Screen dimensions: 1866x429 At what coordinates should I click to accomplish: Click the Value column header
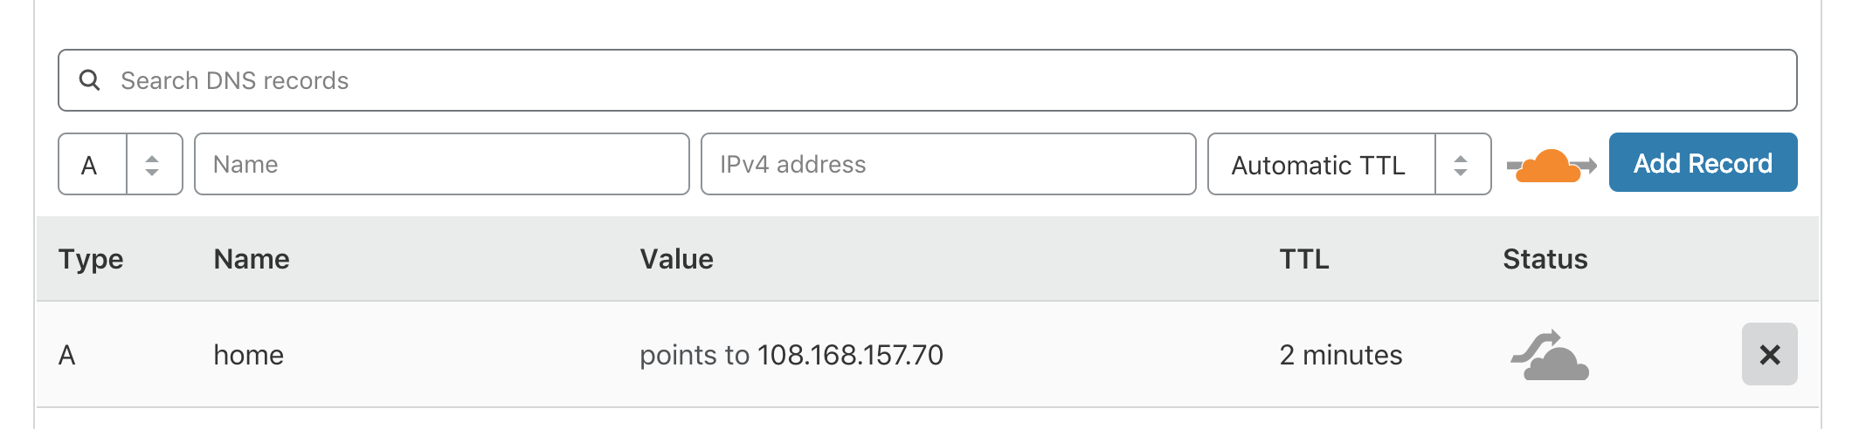(676, 259)
